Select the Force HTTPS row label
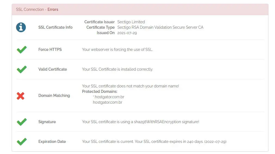Image resolution: width=275 pixels, height=154 pixels. (x=50, y=50)
